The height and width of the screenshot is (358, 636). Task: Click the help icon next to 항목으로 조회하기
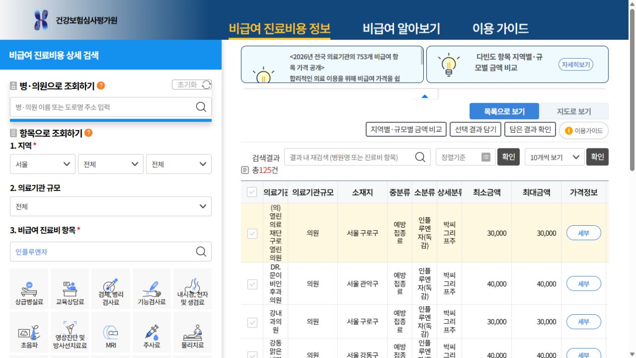point(88,133)
